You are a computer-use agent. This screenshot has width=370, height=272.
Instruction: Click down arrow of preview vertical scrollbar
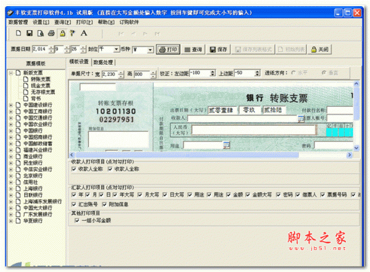356,148
